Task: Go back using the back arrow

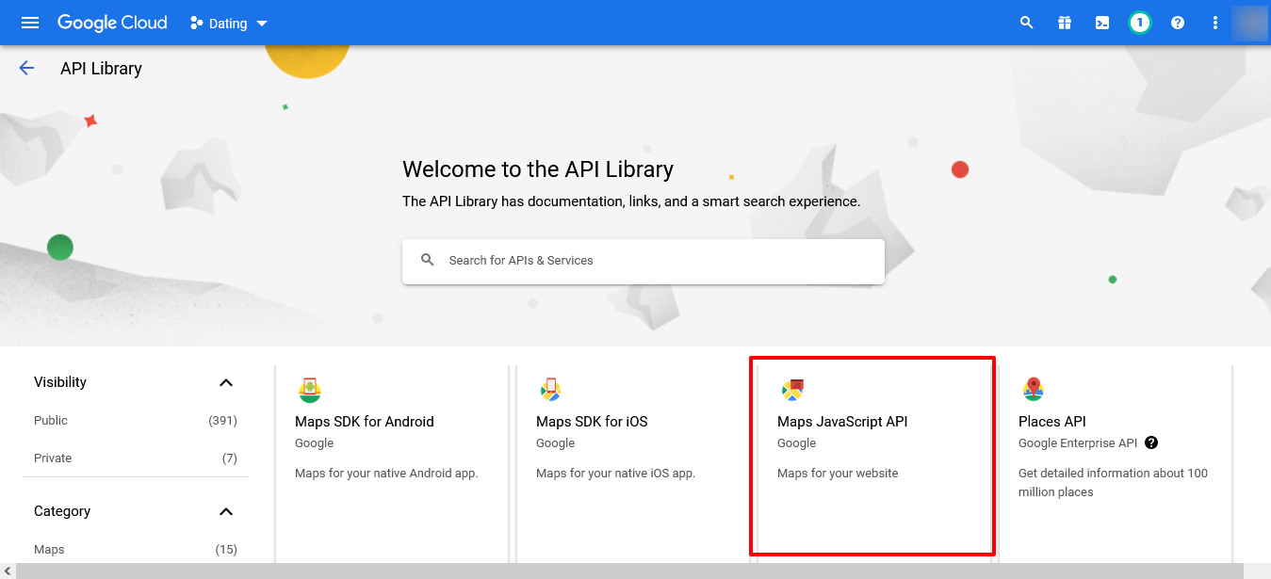Action: 26,68
